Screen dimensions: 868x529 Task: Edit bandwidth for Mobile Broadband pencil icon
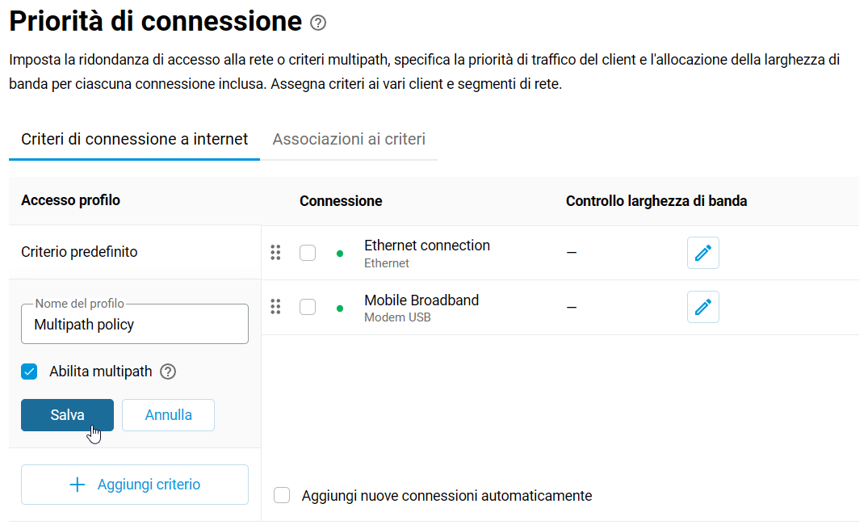703,307
